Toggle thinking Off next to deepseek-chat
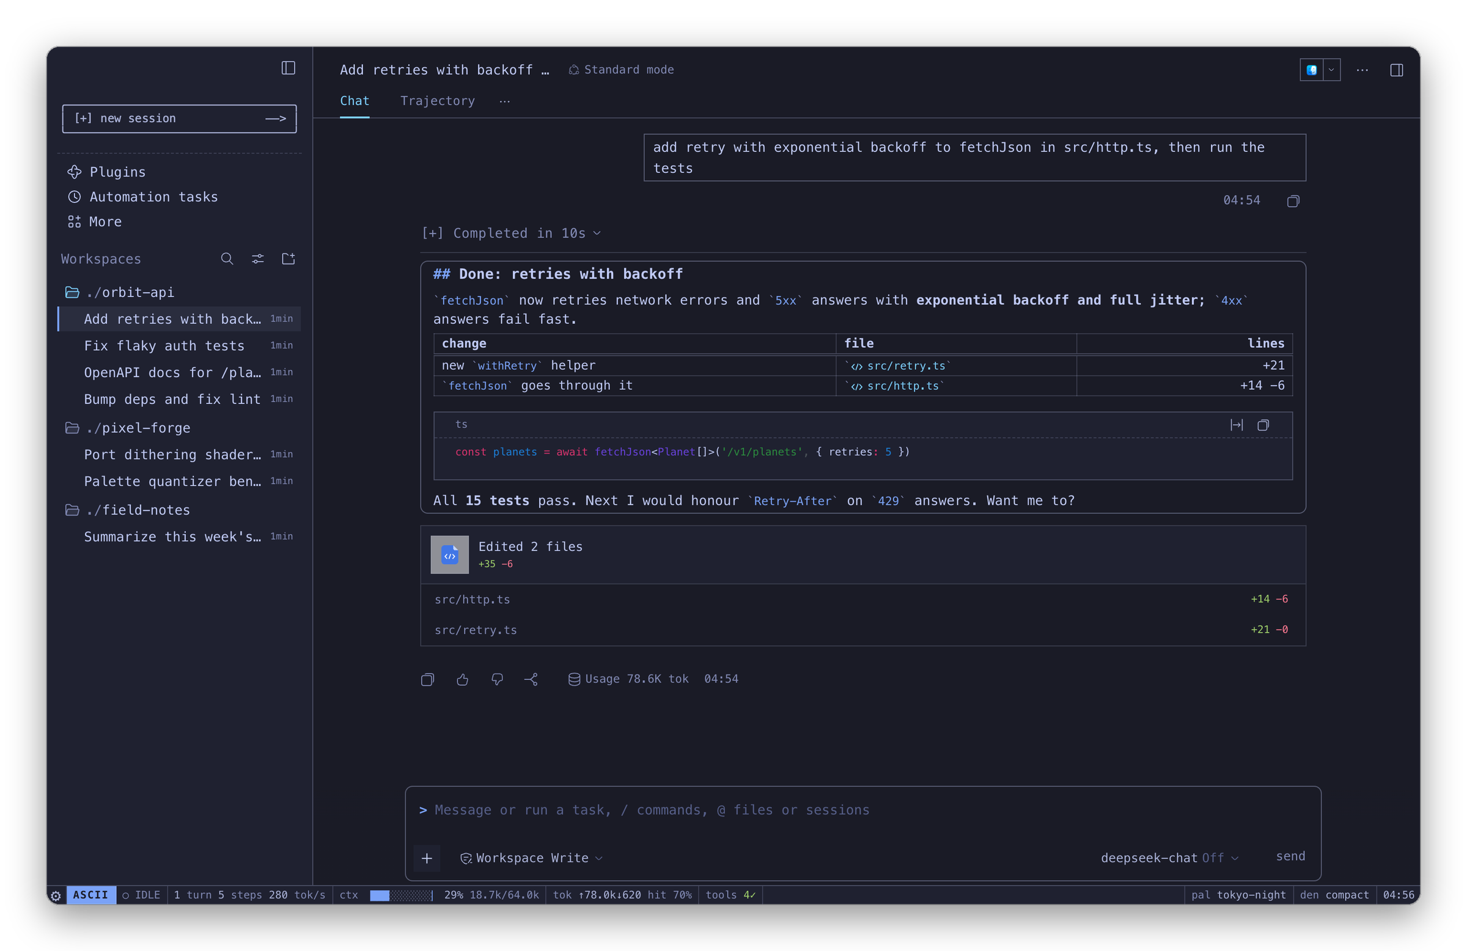Screen dimensions: 1467x951 coord(1213,858)
